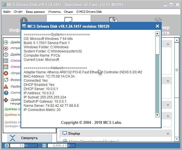Click the memory 2,905.2 MB progress bar
This screenshot has width=182, height=150.
[x=61, y=146]
